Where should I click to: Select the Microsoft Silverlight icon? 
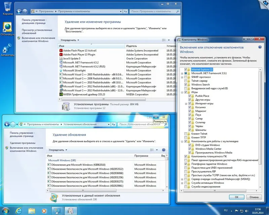(61, 71)
